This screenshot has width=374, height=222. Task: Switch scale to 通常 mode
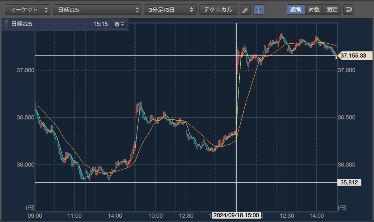point(296,10)
